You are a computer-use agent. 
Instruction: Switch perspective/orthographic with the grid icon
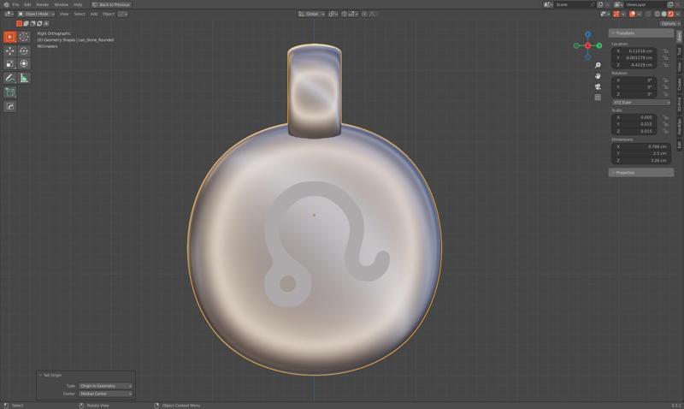click(x=598, y=97)
